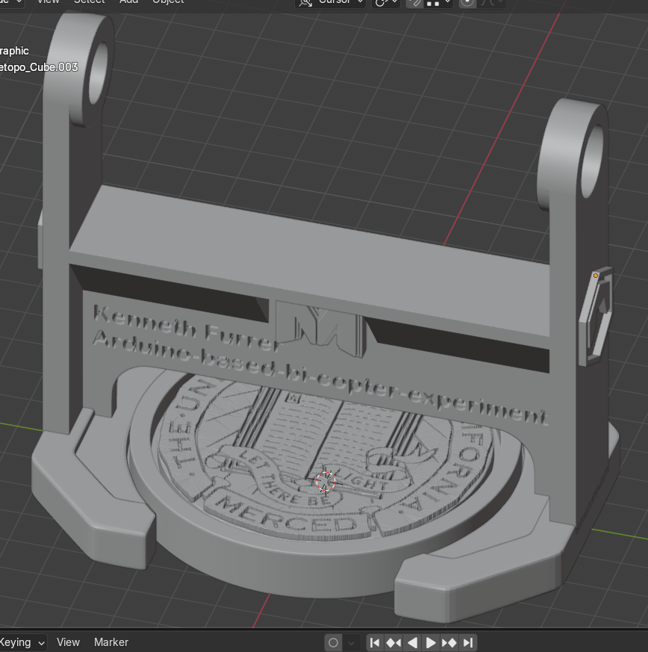Open the timeline View menu
The height and width of the screenshot is (652, 648).
68,642
